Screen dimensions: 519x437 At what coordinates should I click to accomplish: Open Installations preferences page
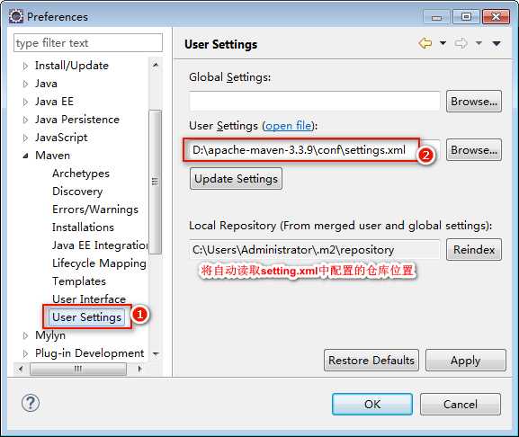point(83,227)
